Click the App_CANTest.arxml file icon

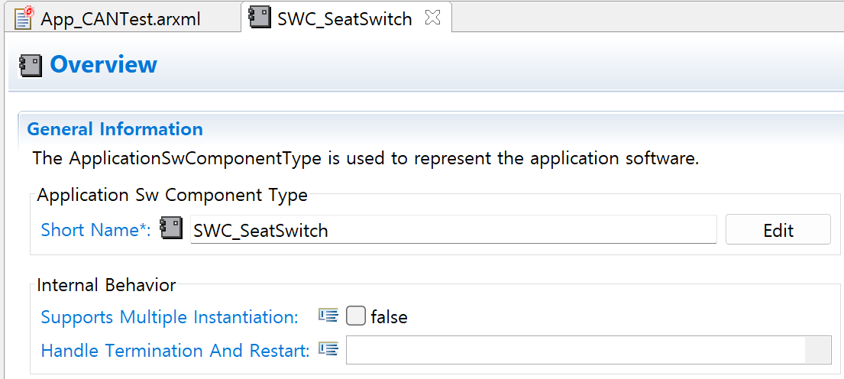click(24, 18)
